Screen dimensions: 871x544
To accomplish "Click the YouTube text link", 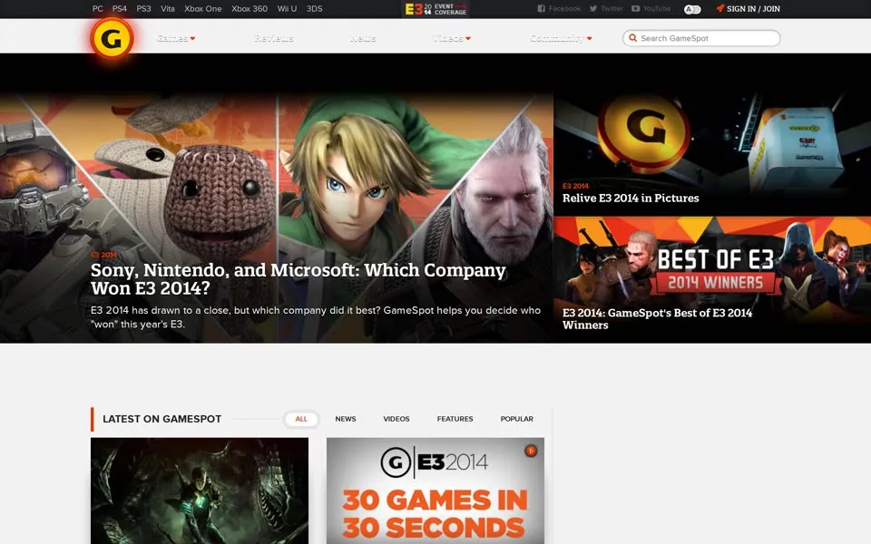I will pyautogui.click(x=657, y=9).
